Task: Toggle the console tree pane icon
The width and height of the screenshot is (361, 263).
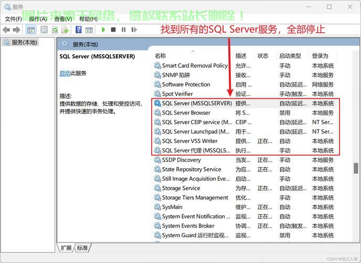Action: pyautogui.click(x=30, y=30)
